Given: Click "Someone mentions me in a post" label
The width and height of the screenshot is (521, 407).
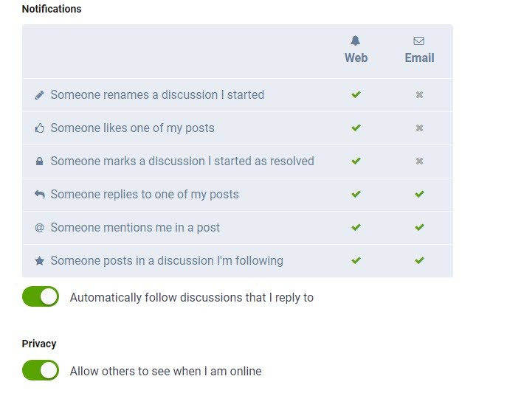Looking at the screenshot, I should [135, 228].
